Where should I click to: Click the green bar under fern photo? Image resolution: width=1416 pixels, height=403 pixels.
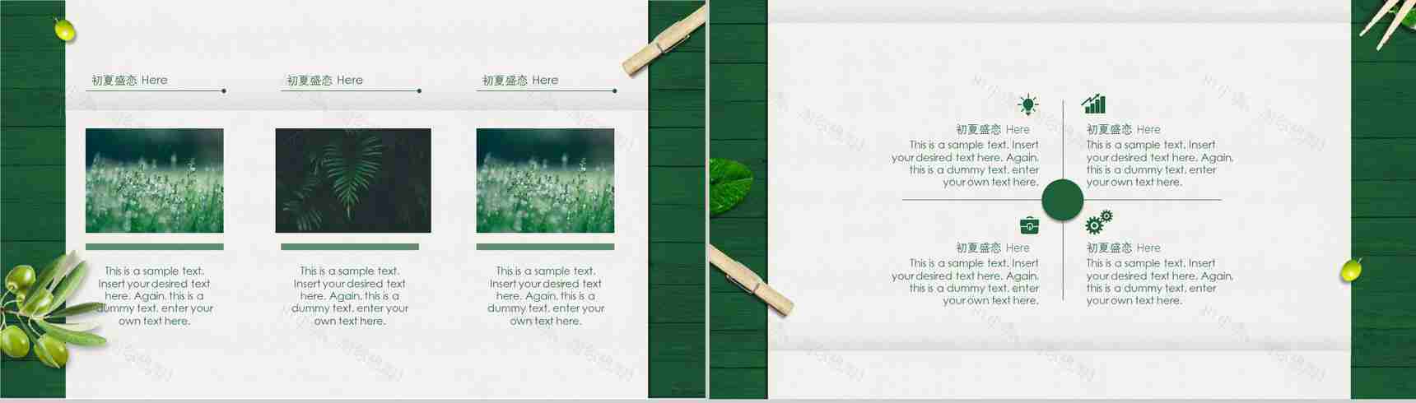coord(350,247)
